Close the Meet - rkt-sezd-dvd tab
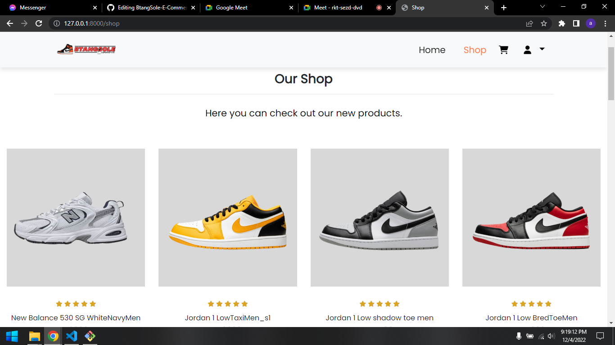The image size is (615, 345). point(389,8)
